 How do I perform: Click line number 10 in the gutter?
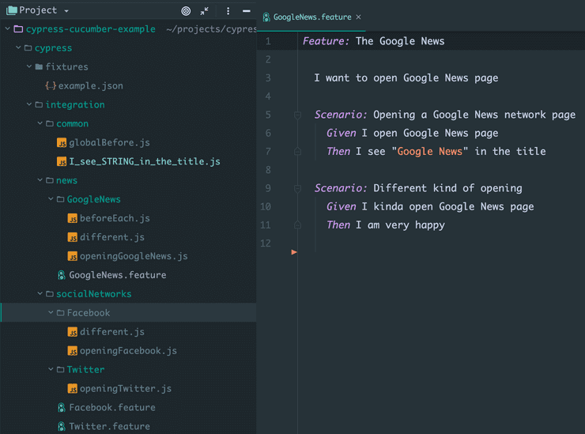coord(266,207)
